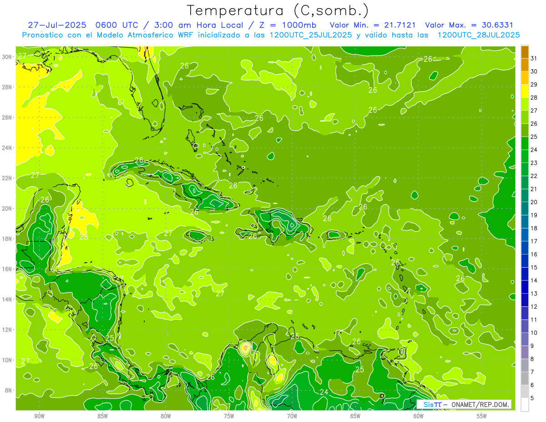Image resolution: width=546 pixels, height=422 pixels.
Task: Click legend scale value '31'
Action: (x=535, y=58)
